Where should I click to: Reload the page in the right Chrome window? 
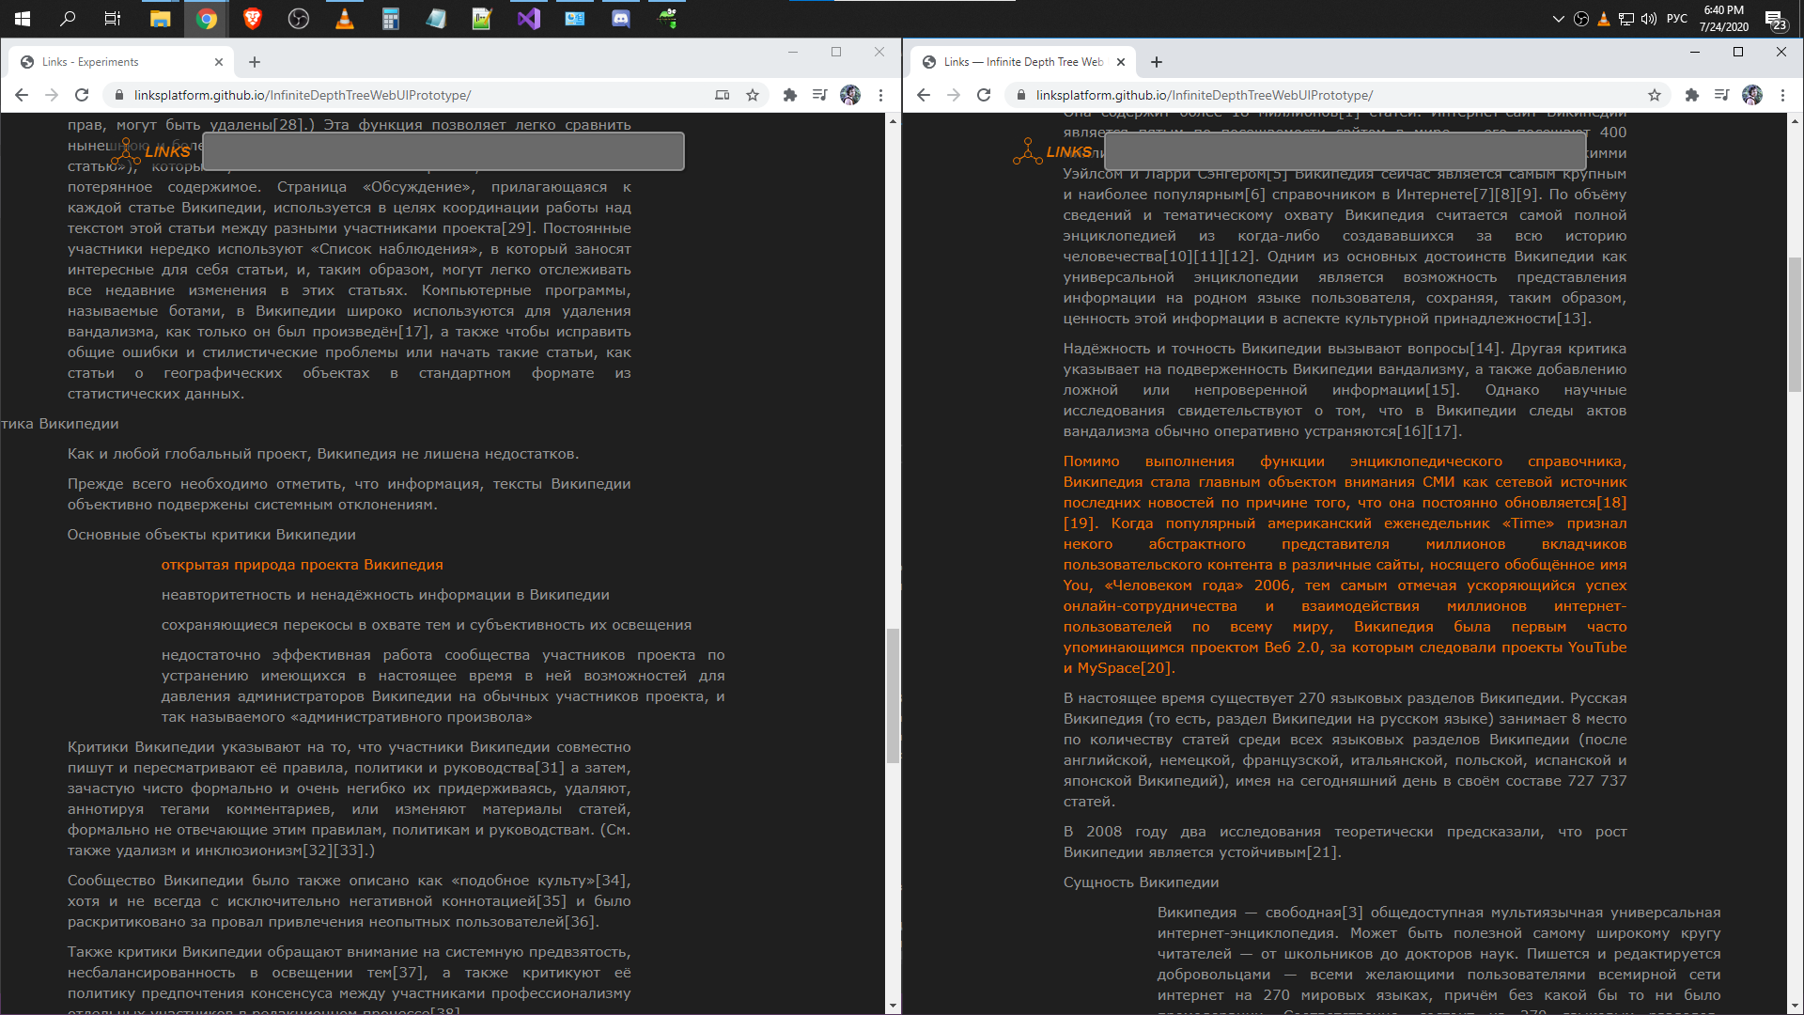point(984,95)
